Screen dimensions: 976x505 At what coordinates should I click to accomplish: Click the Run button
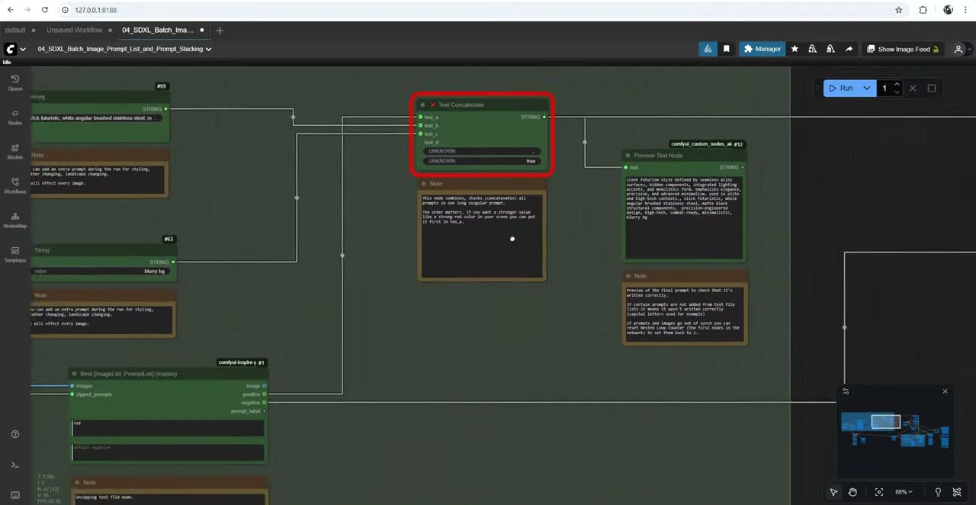pos(841,88)
